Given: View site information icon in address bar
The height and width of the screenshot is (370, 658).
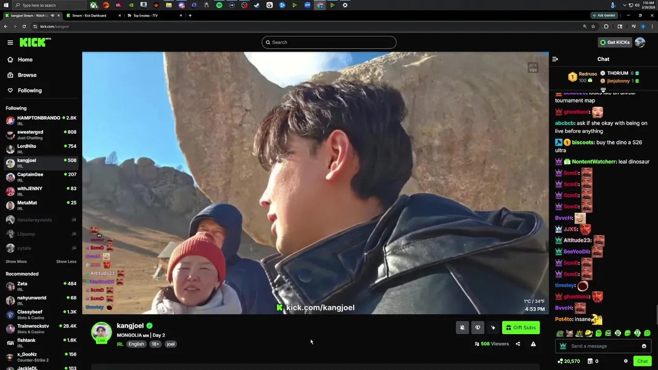Looking at the screenshot, I should point(35,26).
